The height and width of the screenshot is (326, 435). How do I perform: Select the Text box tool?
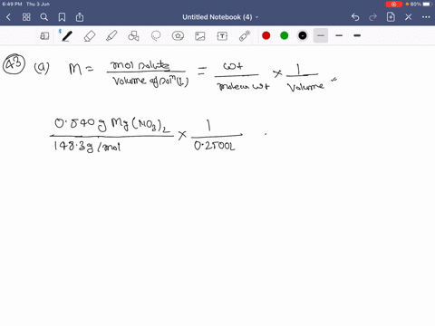(222, 36)
